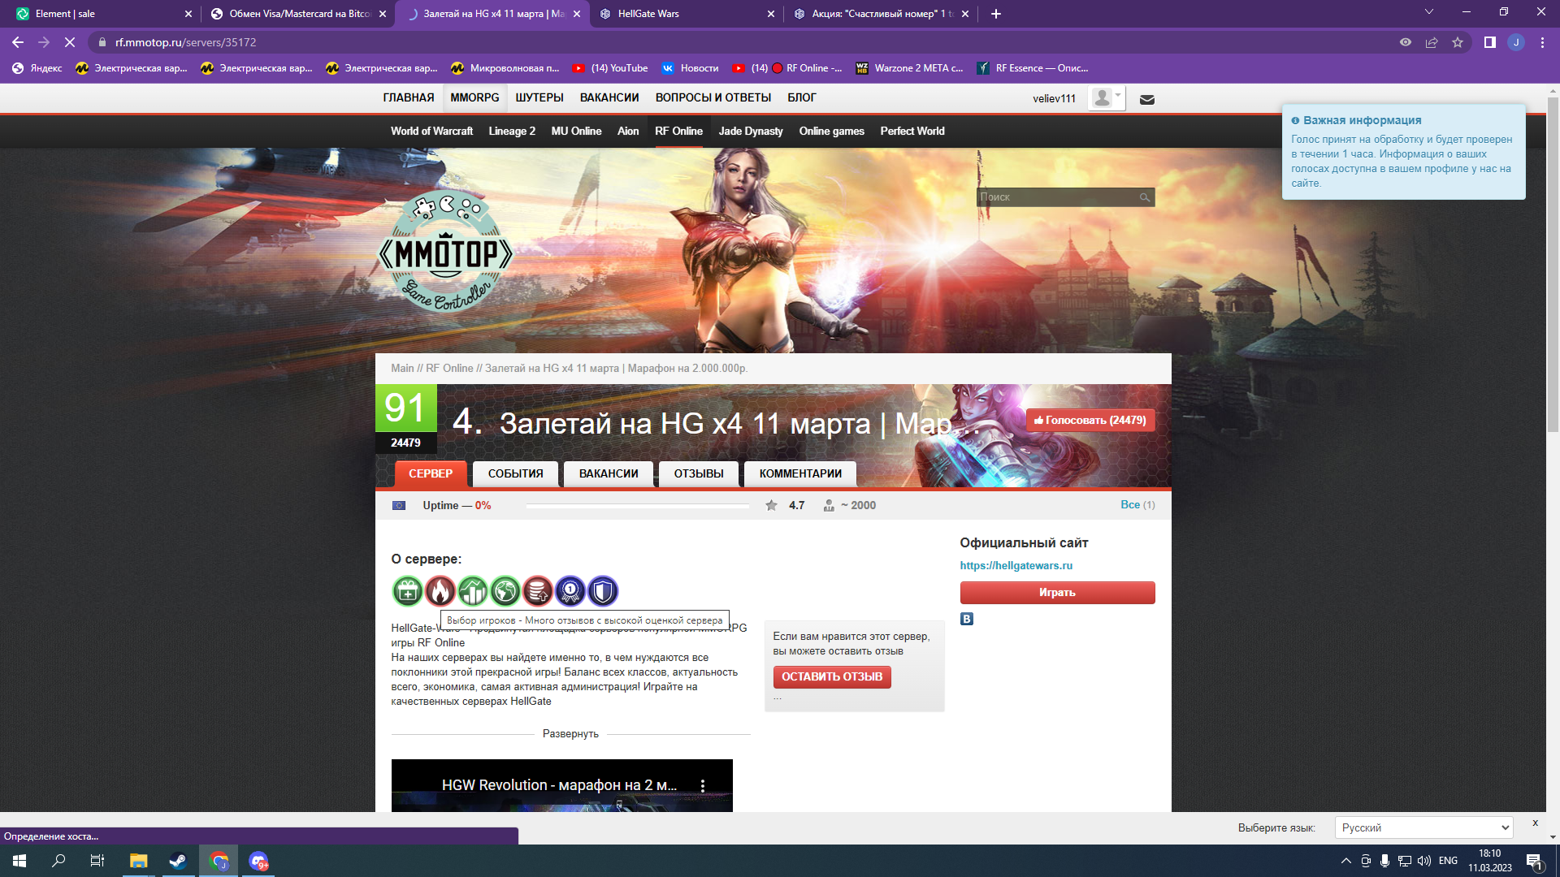Stop page loading with the X button

coord(70,42)
